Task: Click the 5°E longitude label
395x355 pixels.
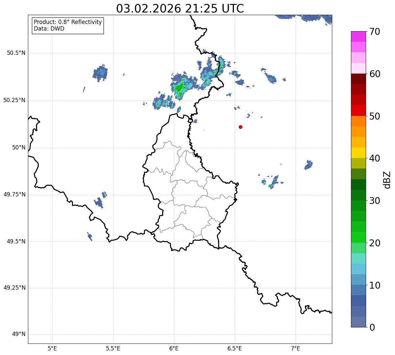Action: tap(52, 348)
